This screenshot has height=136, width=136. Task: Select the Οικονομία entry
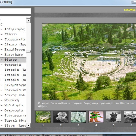[x=13, y=110]
